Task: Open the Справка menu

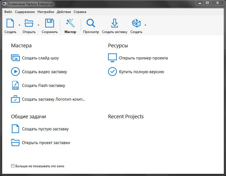Action: tap(80, 12)
